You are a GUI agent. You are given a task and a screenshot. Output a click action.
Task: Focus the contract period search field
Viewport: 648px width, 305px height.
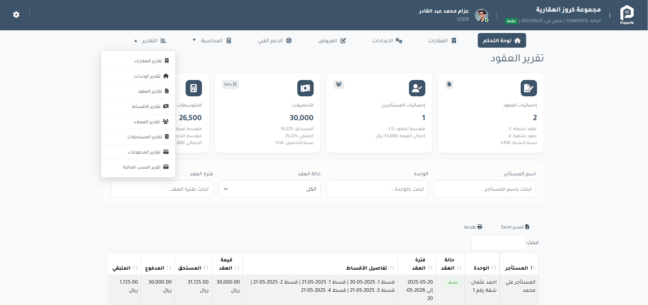tap(162, 189)
